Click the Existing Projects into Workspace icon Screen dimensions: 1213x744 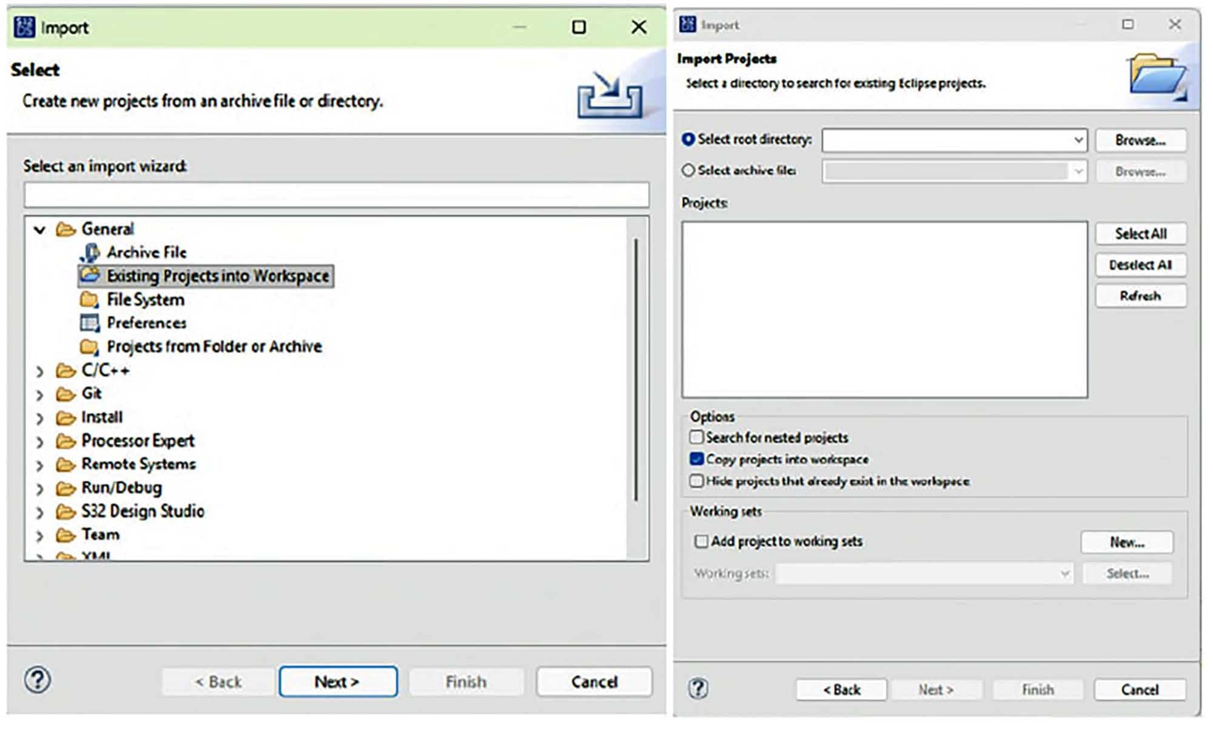click(x=90, y=275)
